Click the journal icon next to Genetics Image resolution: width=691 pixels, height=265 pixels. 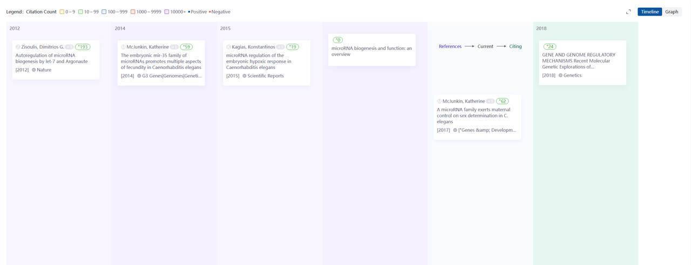(x=560, y=76)
